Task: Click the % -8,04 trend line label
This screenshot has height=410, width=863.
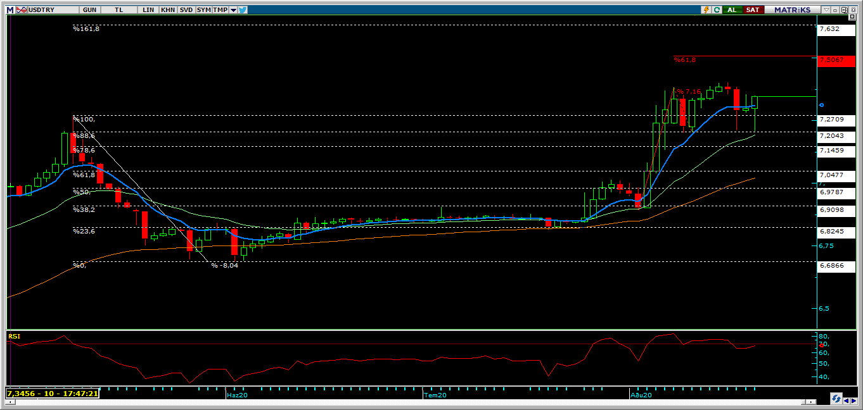Action: (225, 265)
